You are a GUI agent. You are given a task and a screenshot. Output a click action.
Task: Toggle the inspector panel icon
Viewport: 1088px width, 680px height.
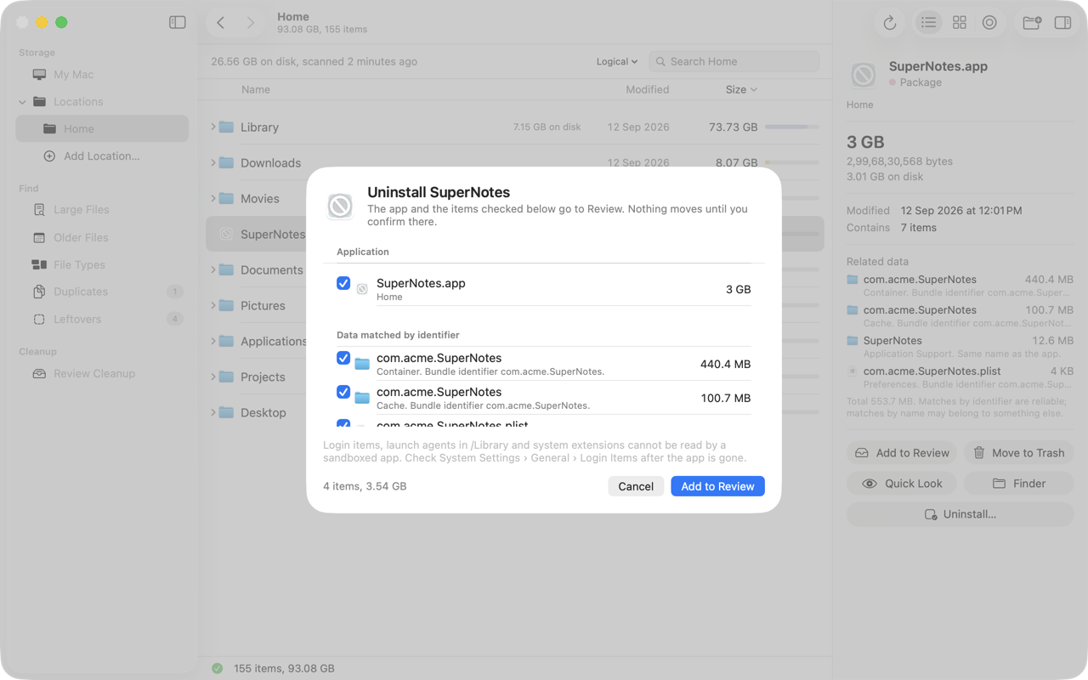pos(1062,23)
